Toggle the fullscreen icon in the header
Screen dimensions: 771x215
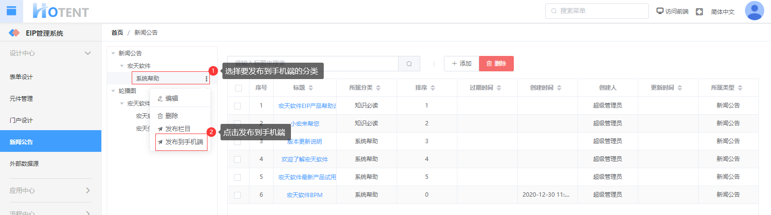click(699, 12)
